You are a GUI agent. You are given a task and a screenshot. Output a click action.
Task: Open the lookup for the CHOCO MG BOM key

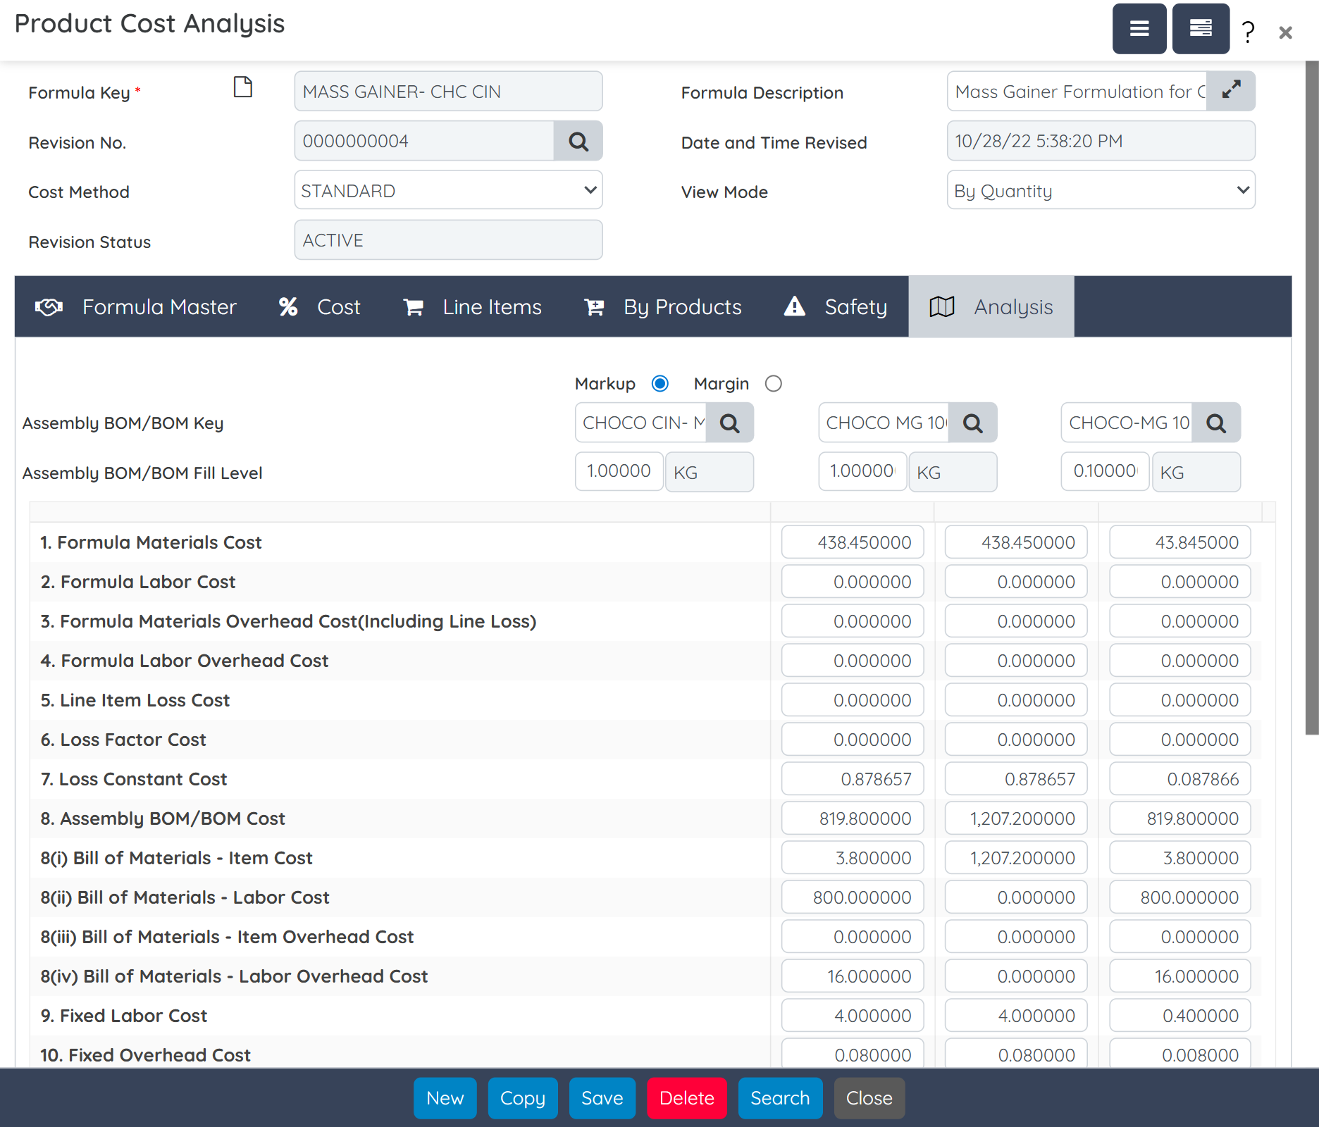tap(973, 423)
